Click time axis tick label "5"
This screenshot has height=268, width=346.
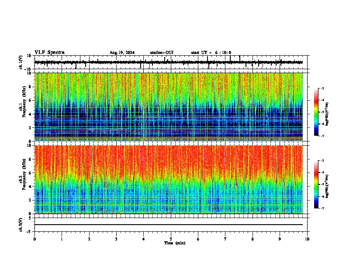pyautogui.click(x=171, y=239)
